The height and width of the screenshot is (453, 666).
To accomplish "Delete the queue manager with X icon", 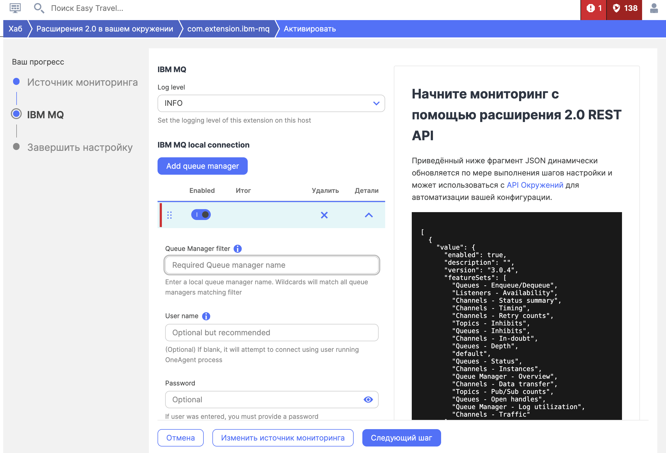I will click(324, 215).
